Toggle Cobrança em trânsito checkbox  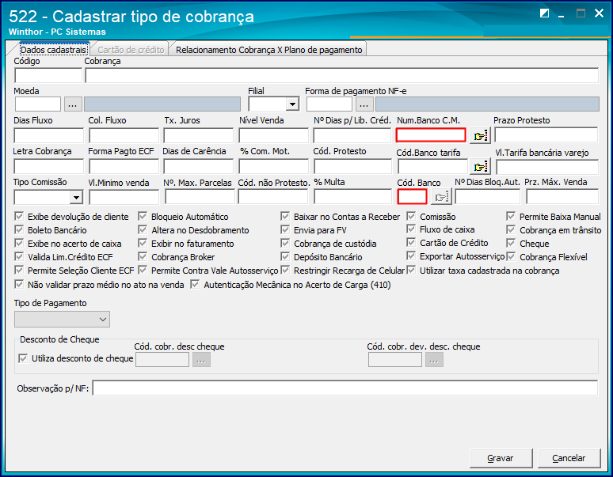pyautogui.click(x=511, y=229)
